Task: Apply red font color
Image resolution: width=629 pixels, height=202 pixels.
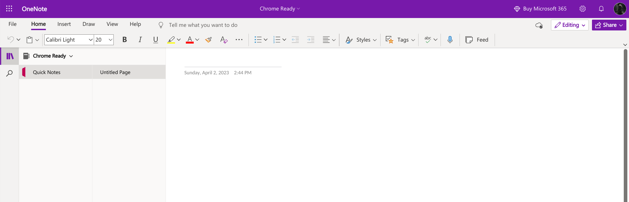Action: tap(190, 40)
